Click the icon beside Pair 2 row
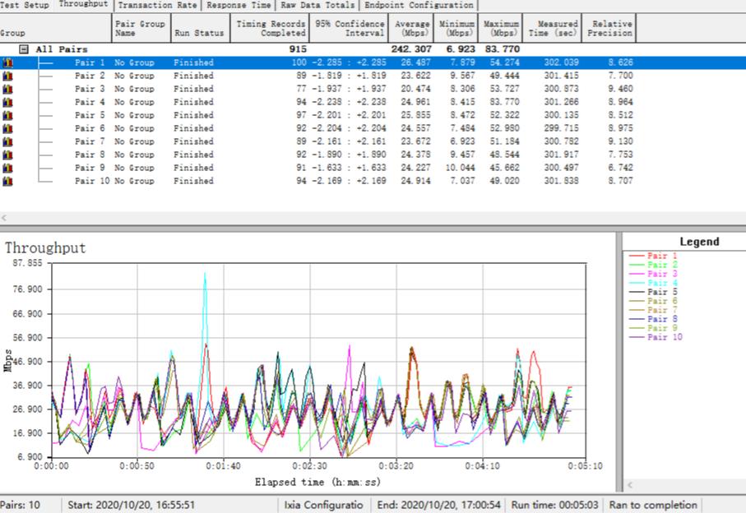 (8, 76)
